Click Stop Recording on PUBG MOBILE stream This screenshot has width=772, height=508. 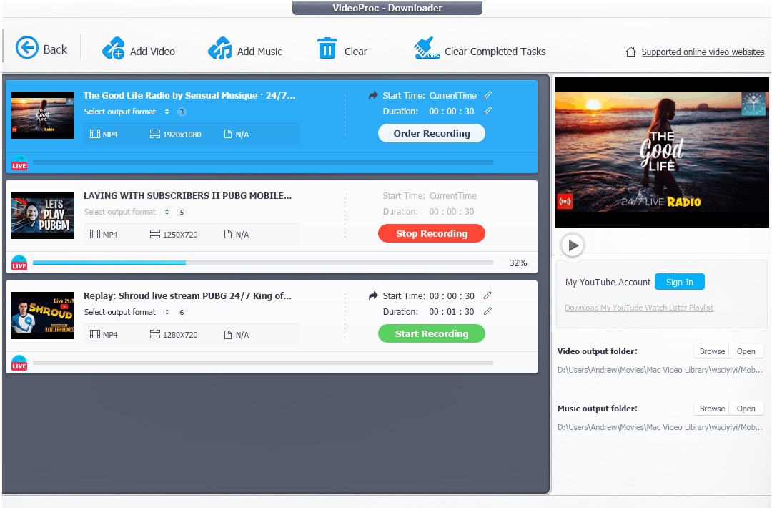[431, 233]
